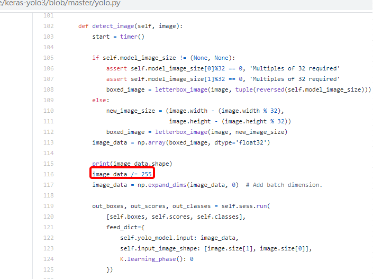Click line number 117
Image resolution: width=373 pixels, height=279 pixels.
tap(49, 185)
